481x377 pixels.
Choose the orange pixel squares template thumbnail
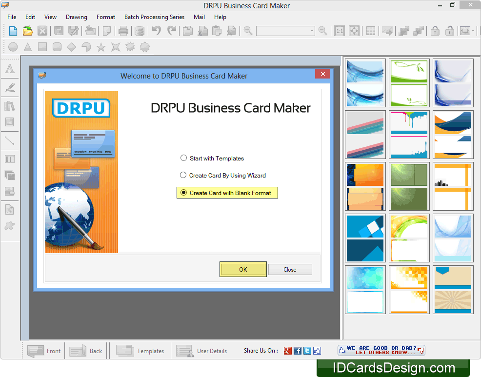coord(409,290)
